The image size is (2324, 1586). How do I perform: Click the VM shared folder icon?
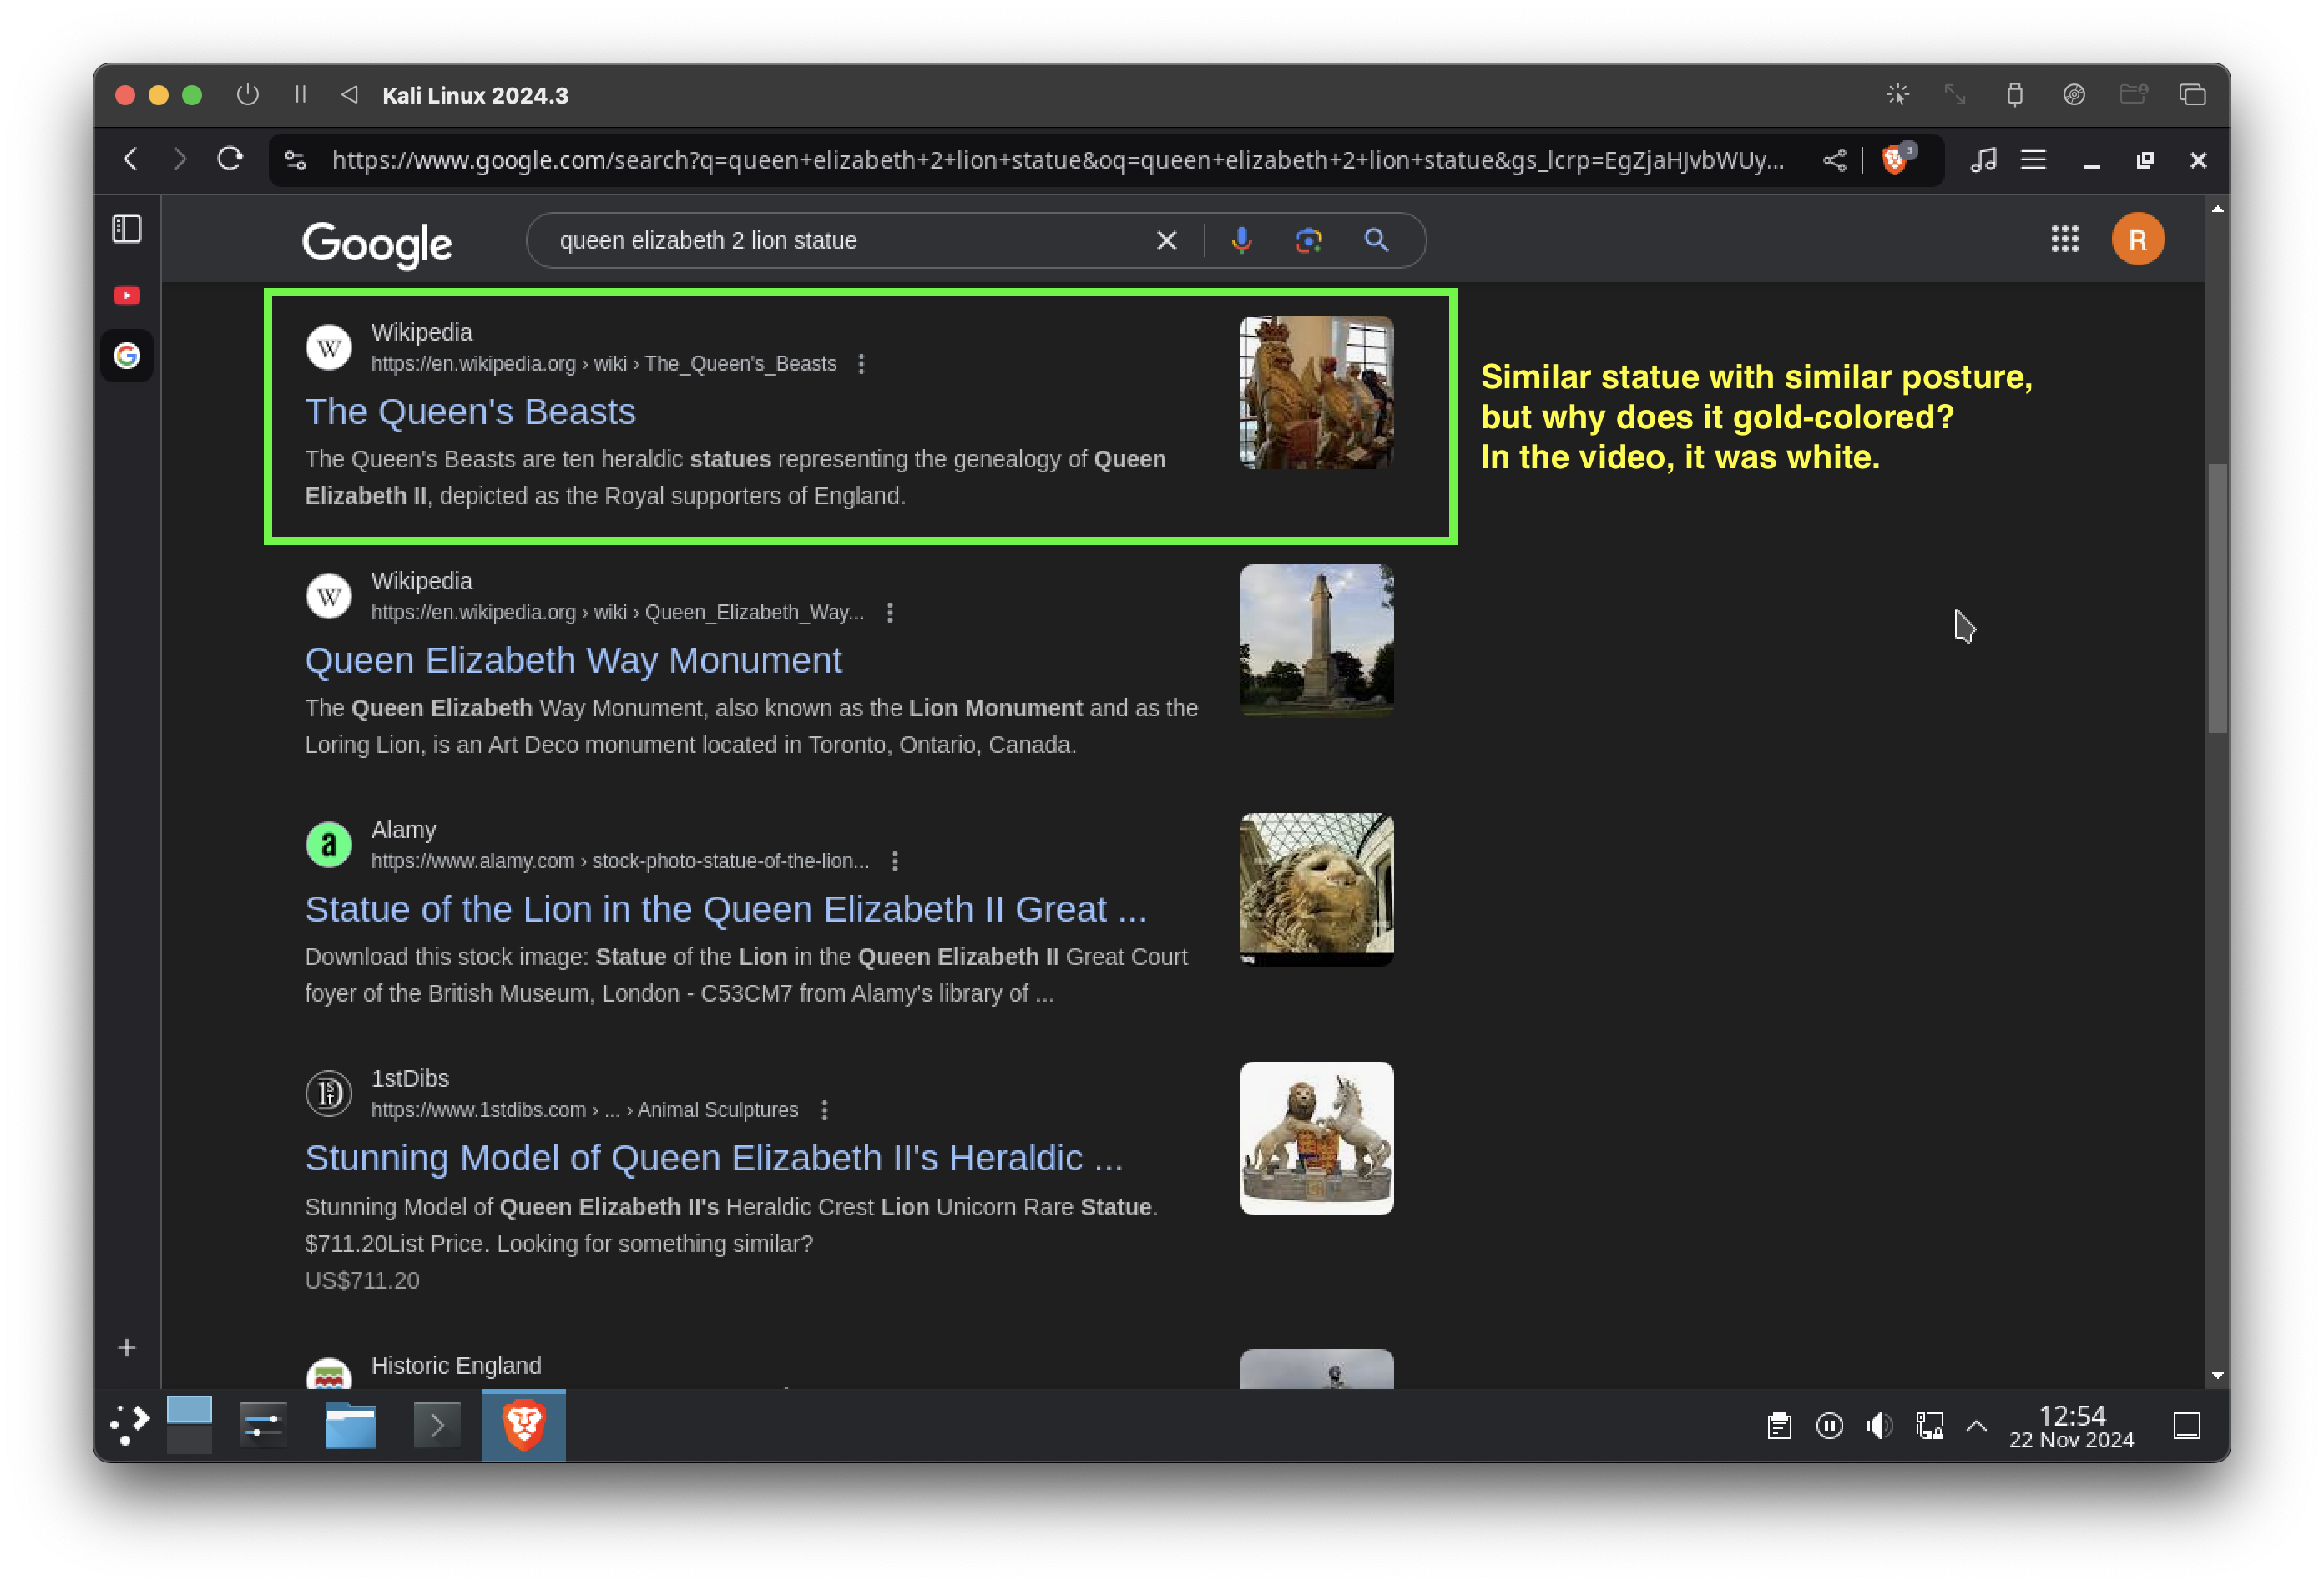pos(2133,95)
